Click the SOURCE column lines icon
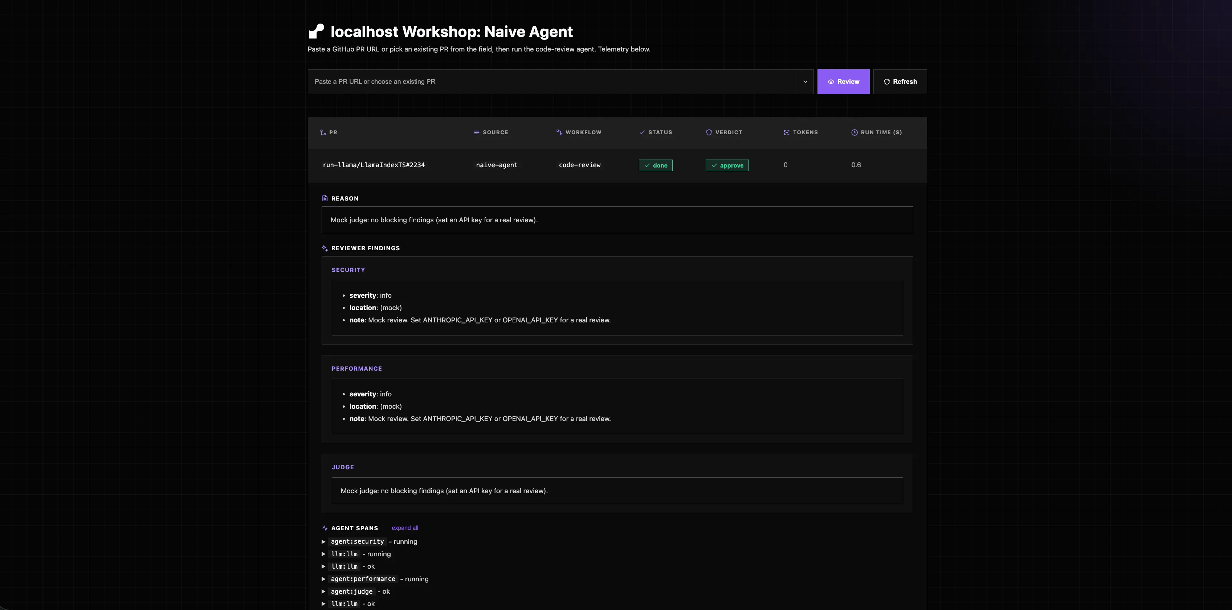Viewport: 1232px width, 610px height. (x=476, y=132)
